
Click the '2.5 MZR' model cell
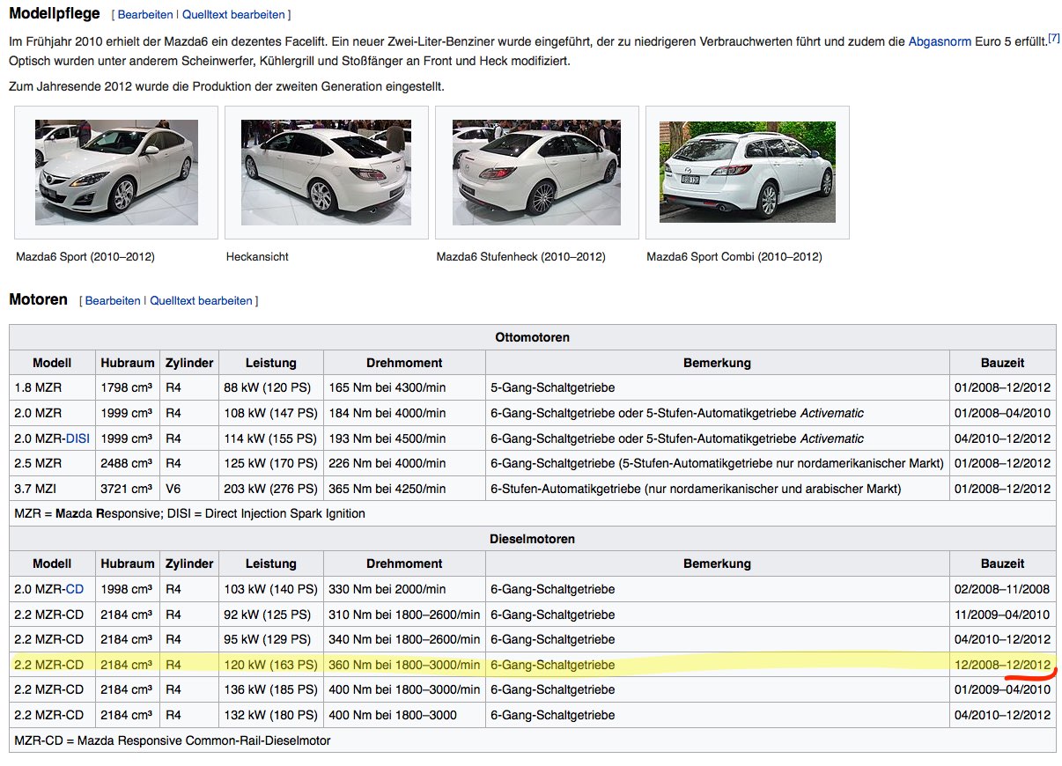pos(53,463)
